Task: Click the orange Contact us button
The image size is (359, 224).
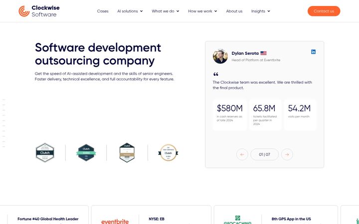Action: (324, 11)
